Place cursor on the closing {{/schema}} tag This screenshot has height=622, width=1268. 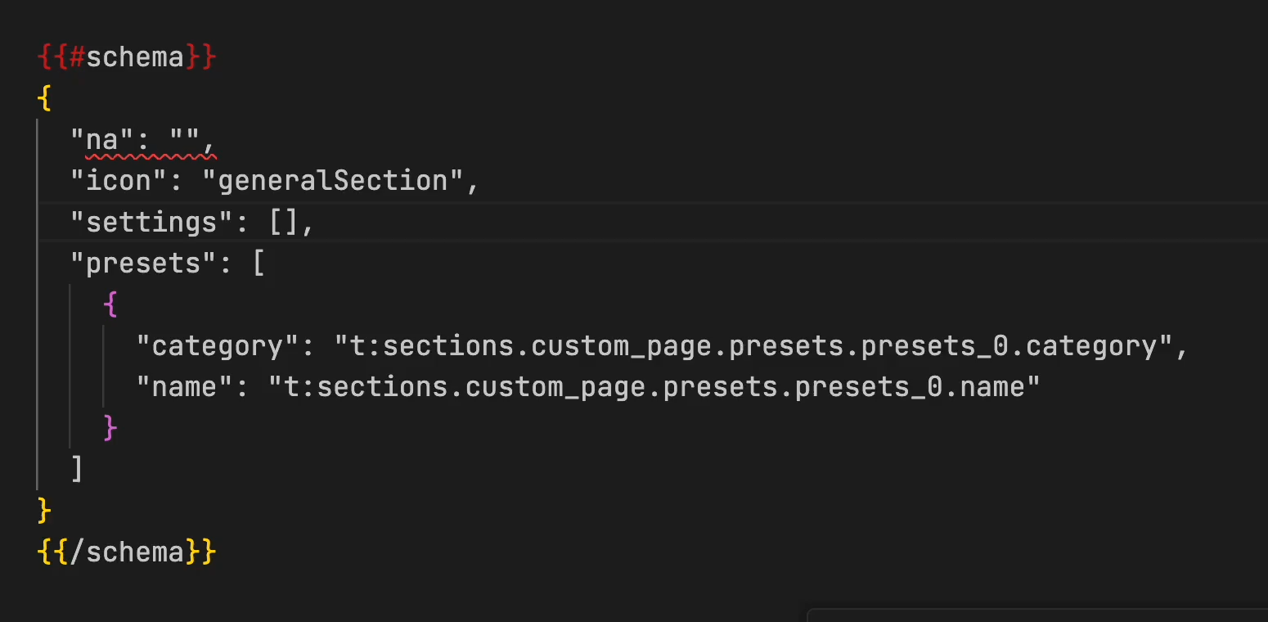coord(127,552)
